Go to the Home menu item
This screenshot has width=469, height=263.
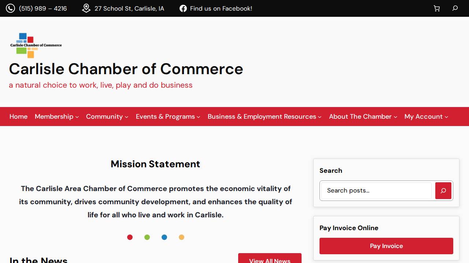pyautogui.click(x=18, y=117)
